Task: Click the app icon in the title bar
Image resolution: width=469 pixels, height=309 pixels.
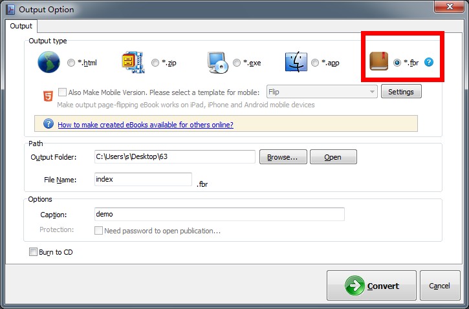Action: [10, 10]
